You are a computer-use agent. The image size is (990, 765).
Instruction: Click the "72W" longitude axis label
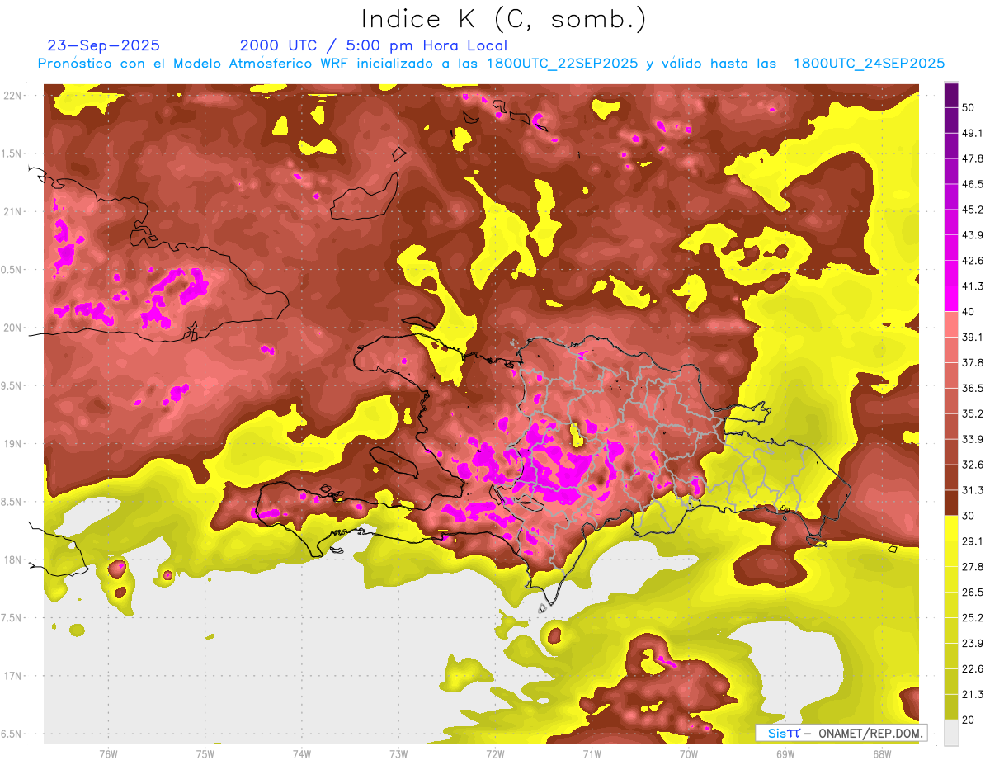495,753
